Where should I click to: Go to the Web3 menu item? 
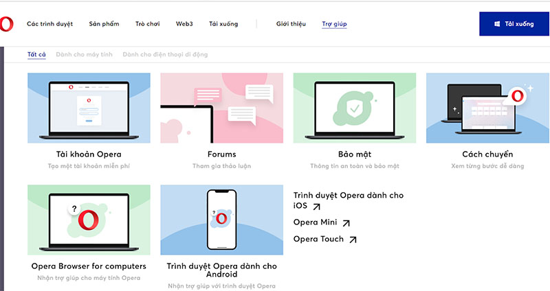coord(184,24)
